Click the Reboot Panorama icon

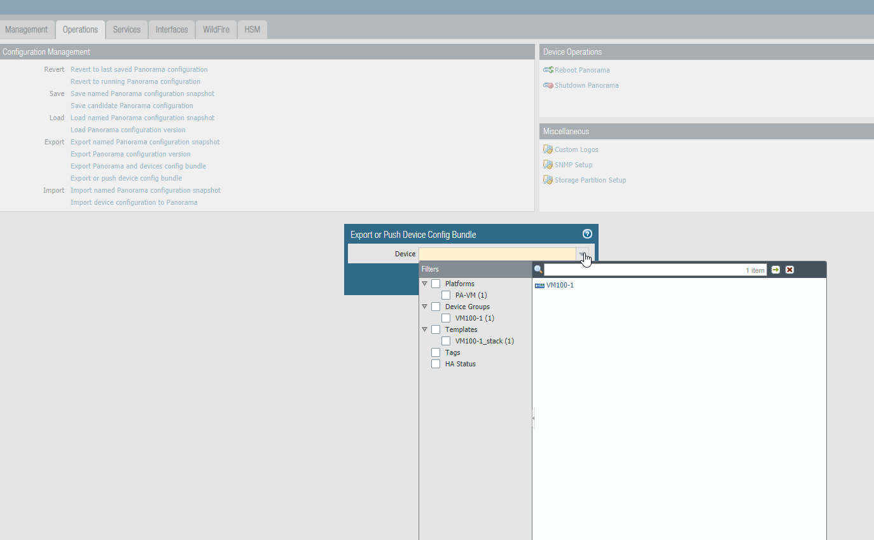point(548,70)
